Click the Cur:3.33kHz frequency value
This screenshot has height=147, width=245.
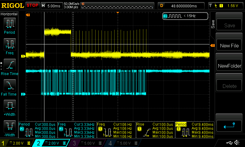[84, 125]
